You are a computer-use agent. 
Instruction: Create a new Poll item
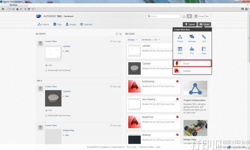[x=192, y=50]
